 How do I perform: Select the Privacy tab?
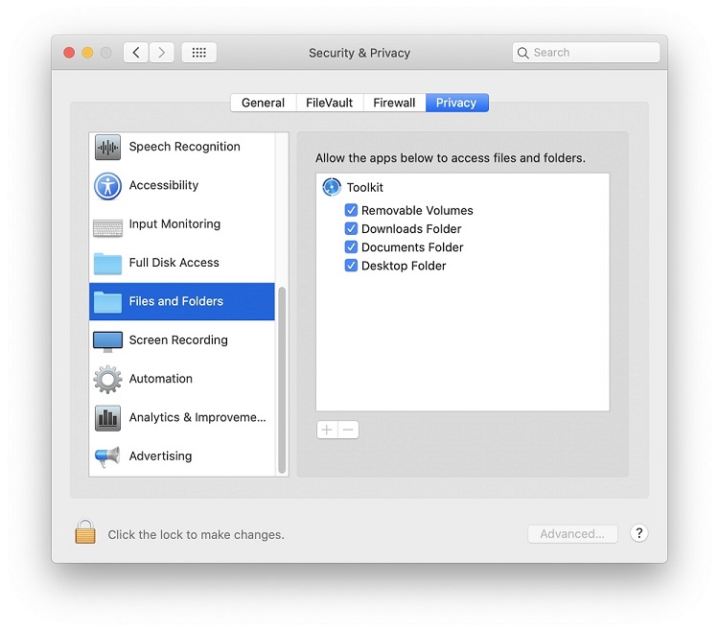click(456, 103)
